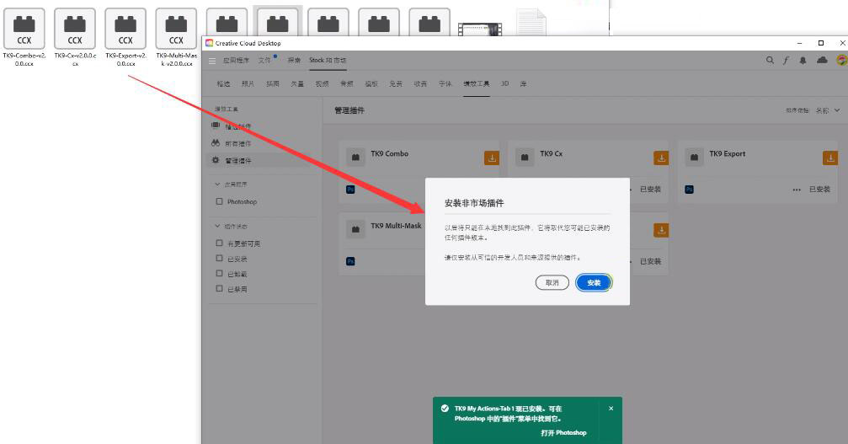Select the TK9-Multi-Mask-v2.0.0.ccx desktop file
This screenshot has width=848, height=444.
(176, 37)
